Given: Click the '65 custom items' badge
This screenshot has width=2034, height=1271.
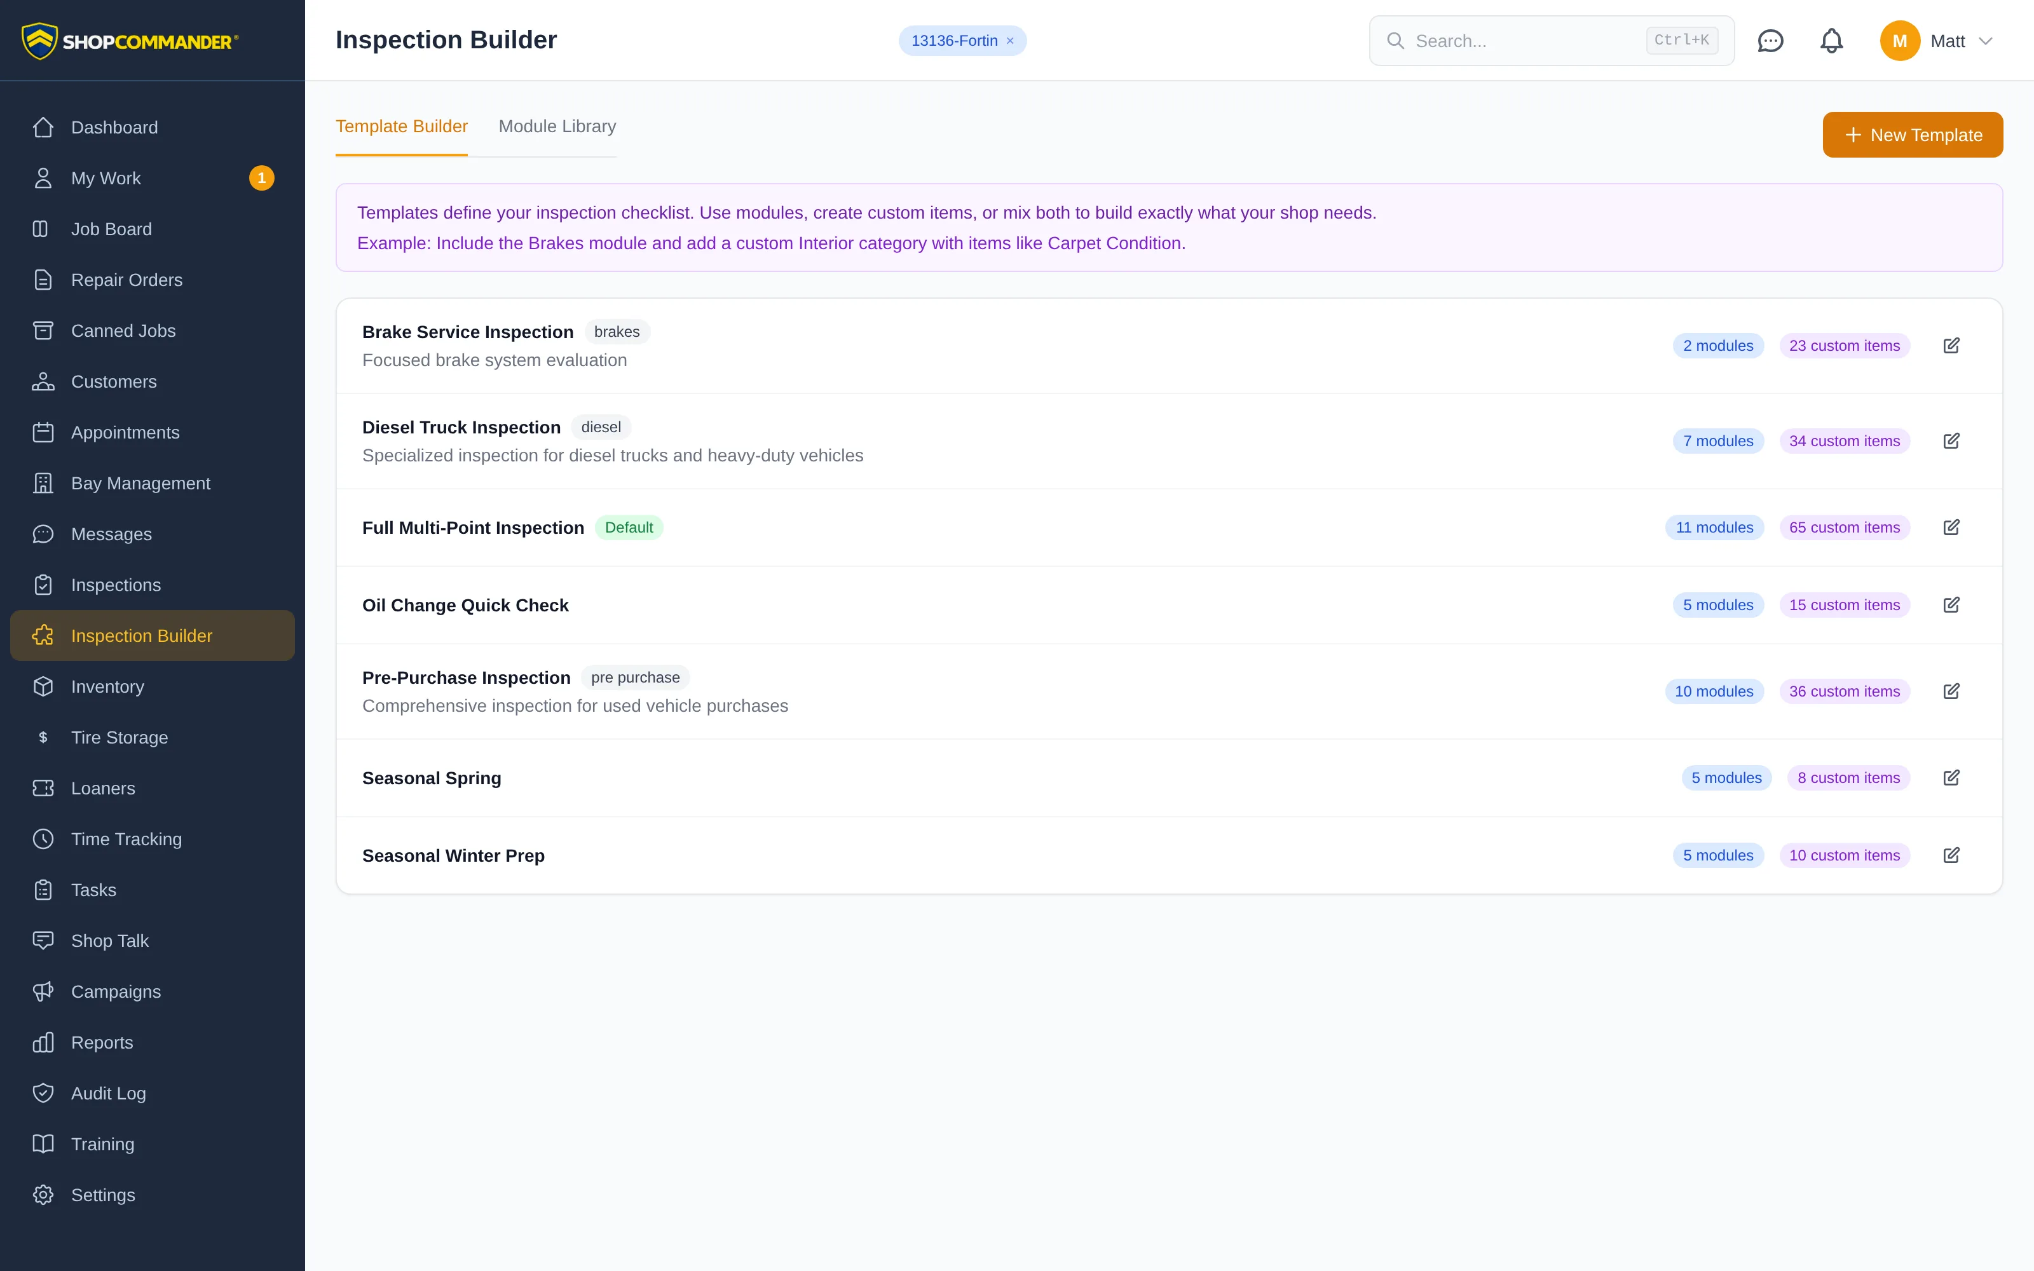Looking at the screenshot, I should 1844,527.
